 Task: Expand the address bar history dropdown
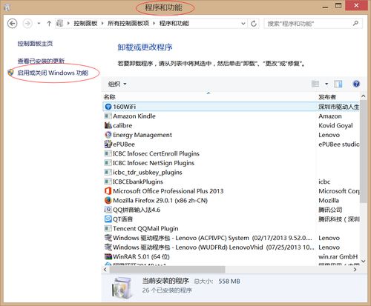243,24
